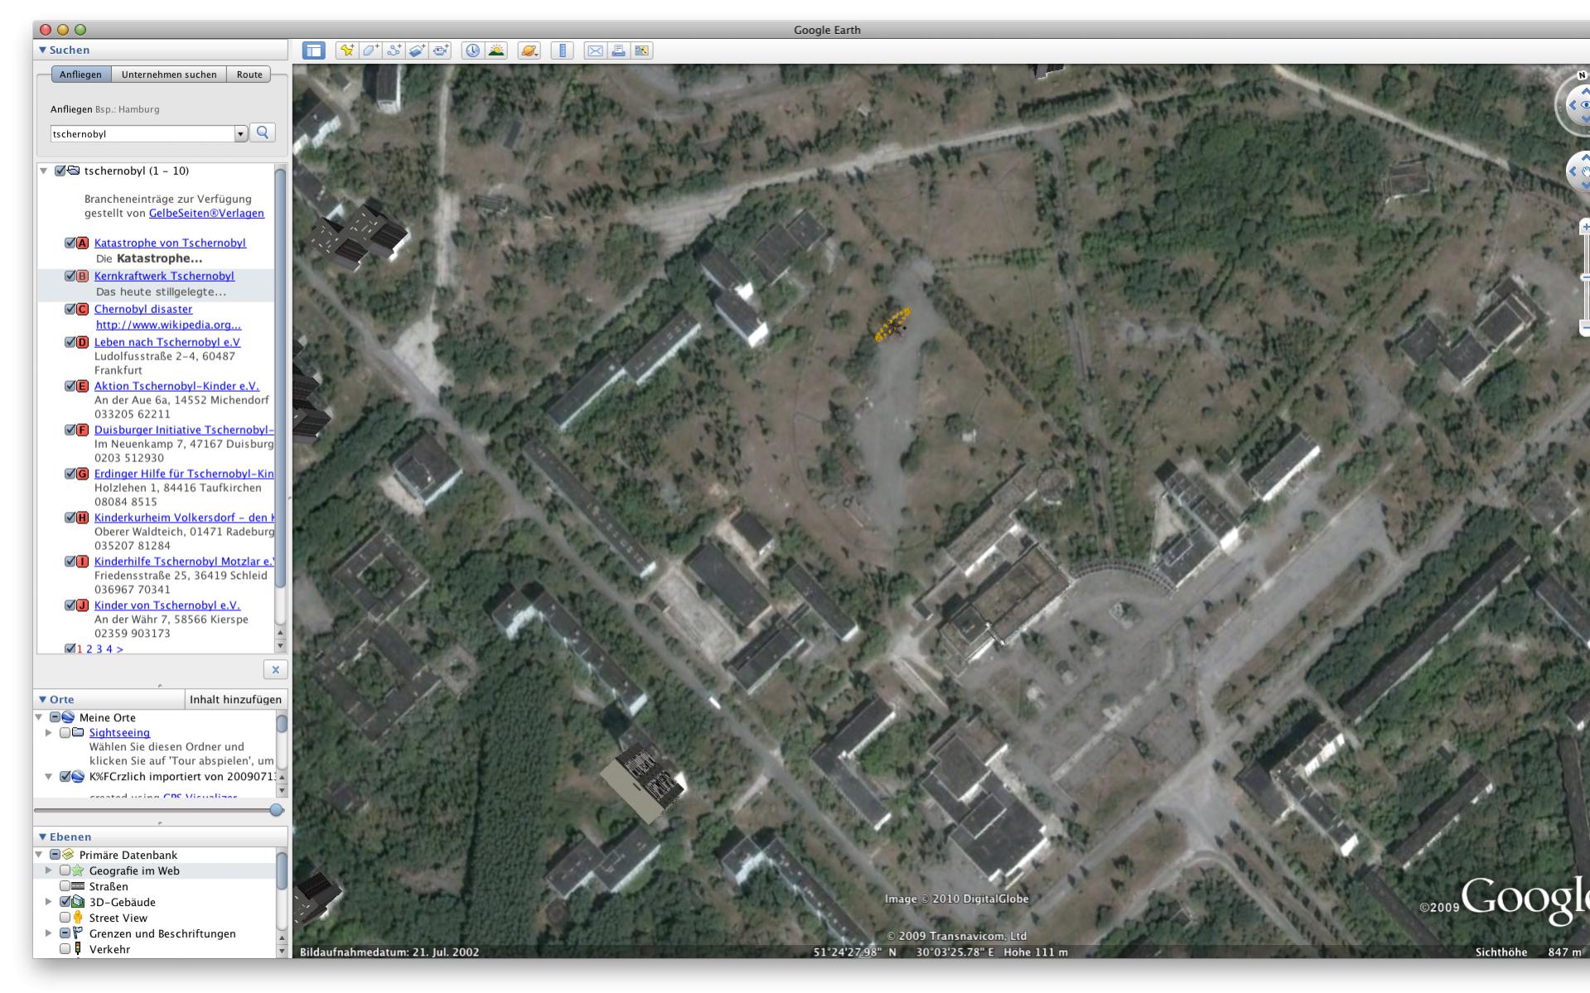The image size is (1590, 993).
Task: Show sunlight across the landscape icon
Action: tap(495, 51)
